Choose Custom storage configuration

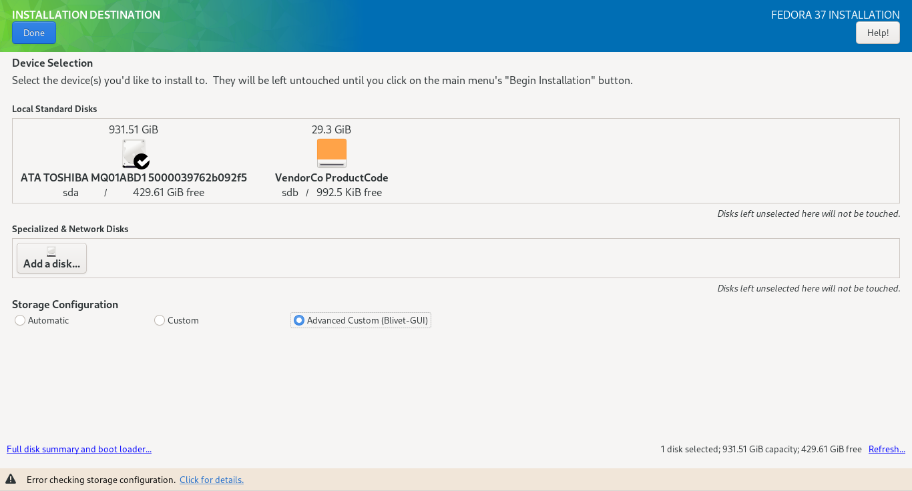(x=160, y=320)
